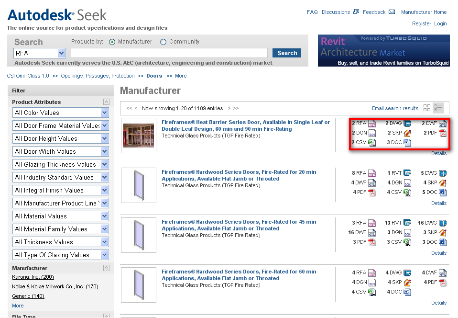
Task: Collapse the Product Attributes section
Action: pyautogui.click(x=106, y=102)
